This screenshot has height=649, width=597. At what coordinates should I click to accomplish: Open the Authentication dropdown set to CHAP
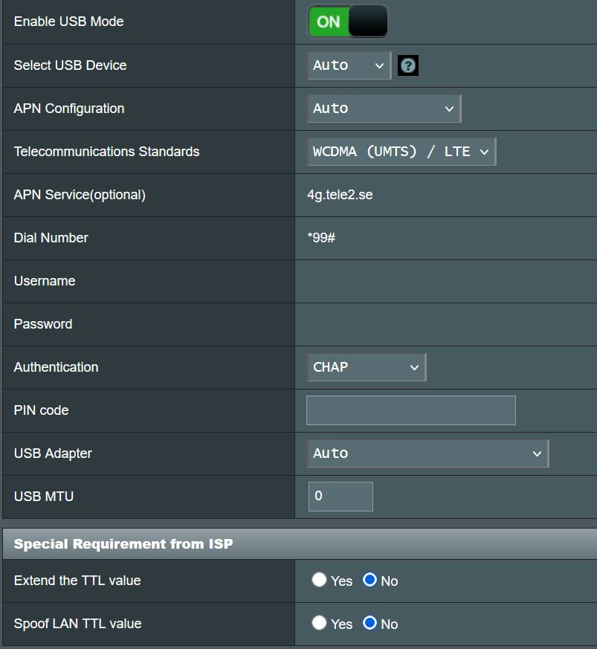[x=366, y=367]
